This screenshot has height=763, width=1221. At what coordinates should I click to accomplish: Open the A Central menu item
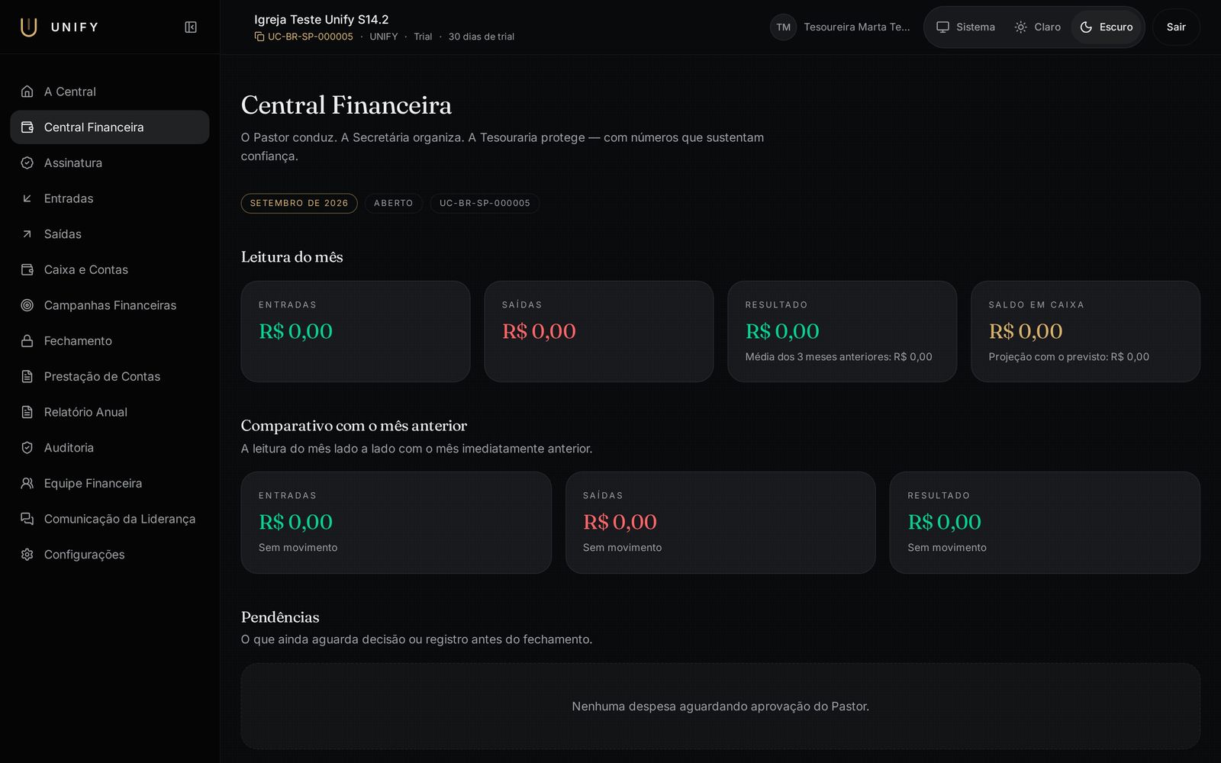coord(110,92)
